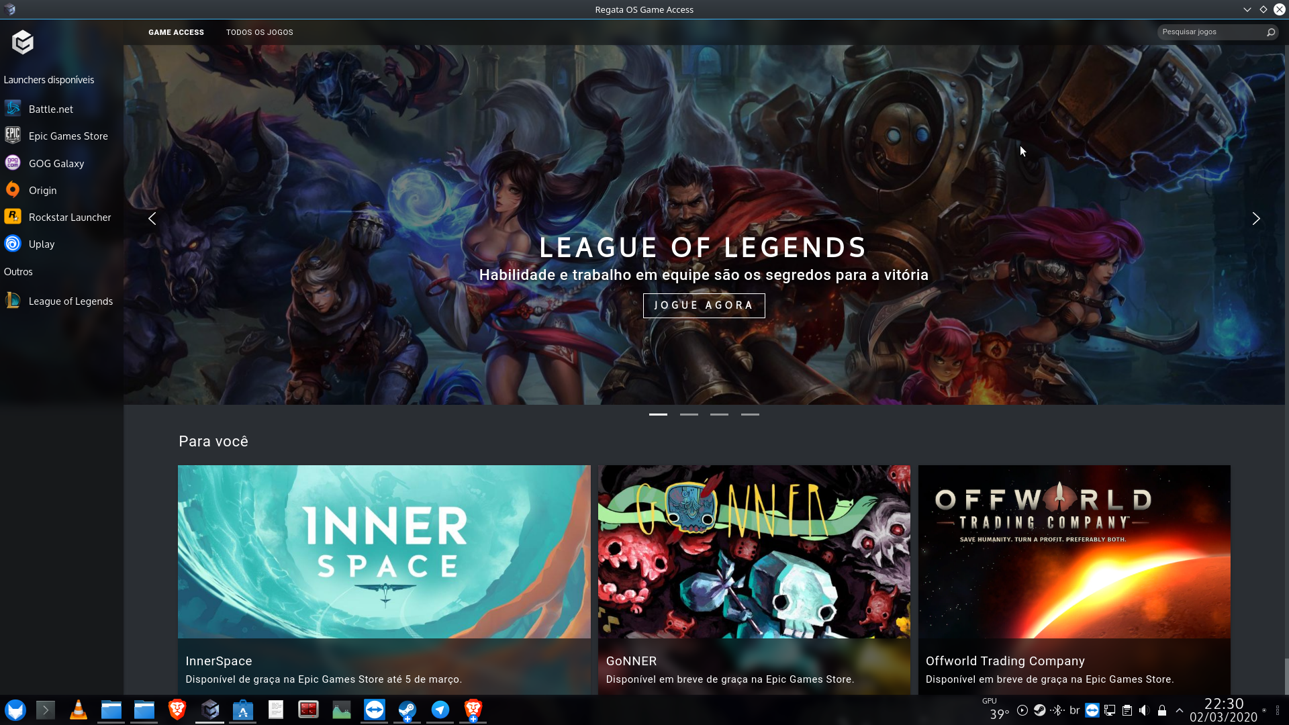Click the 'Launchers disponíveis' heading

click(x=49, y=80)
